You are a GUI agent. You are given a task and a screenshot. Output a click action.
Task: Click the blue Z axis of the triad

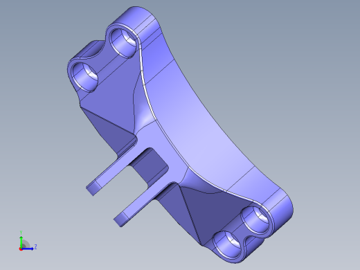pos(28,249)
